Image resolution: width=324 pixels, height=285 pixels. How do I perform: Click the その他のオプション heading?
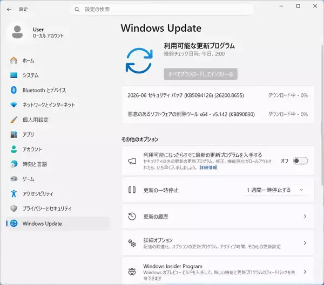pyautogui.click(x=140, y=140)
